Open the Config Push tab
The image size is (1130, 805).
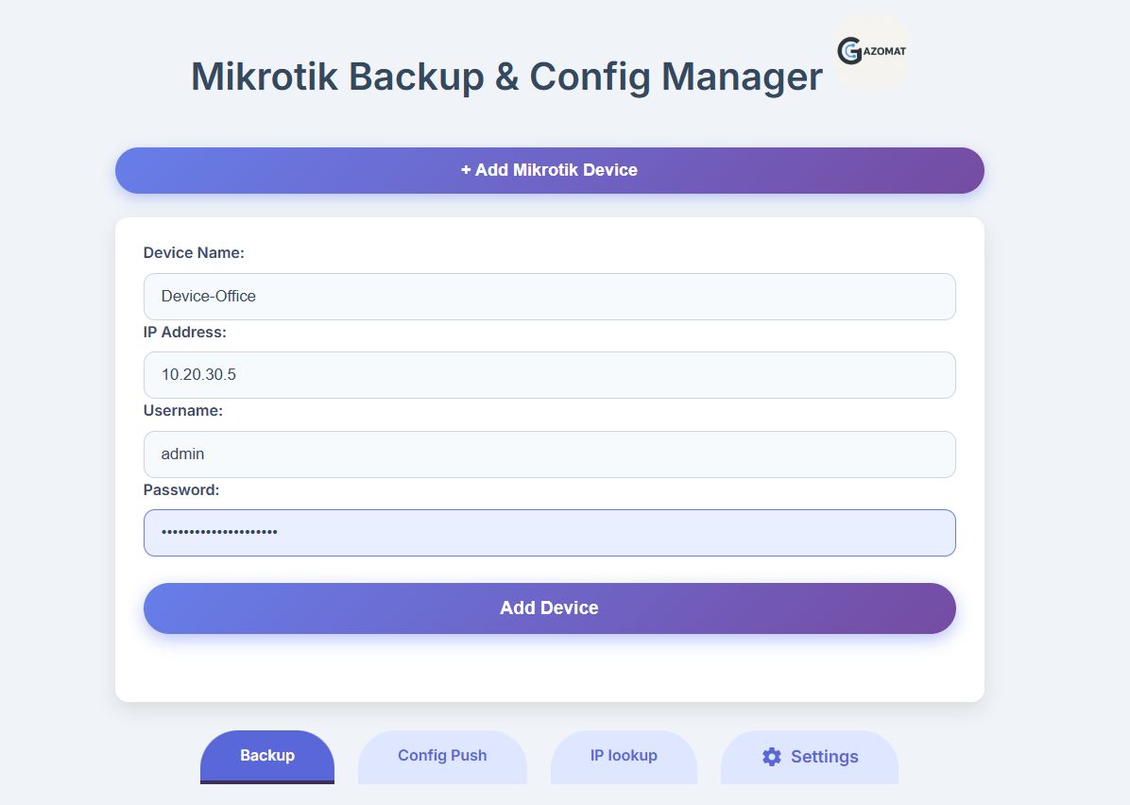pyautogui.click(x=442, y=756)
